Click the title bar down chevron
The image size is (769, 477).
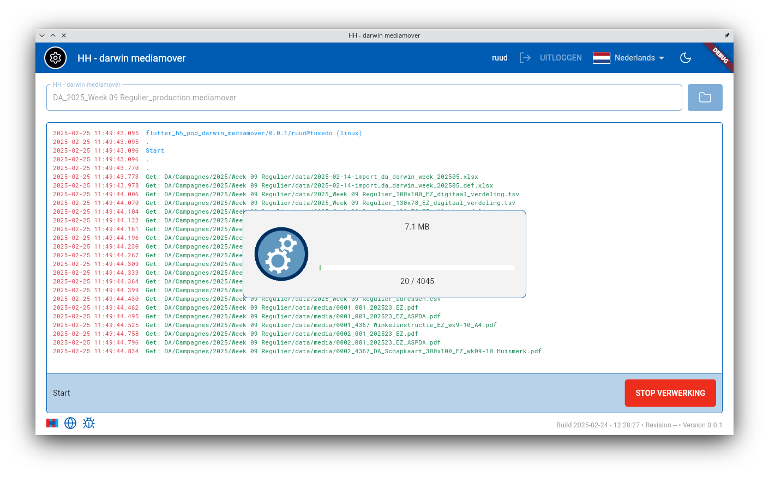(42, 35)
